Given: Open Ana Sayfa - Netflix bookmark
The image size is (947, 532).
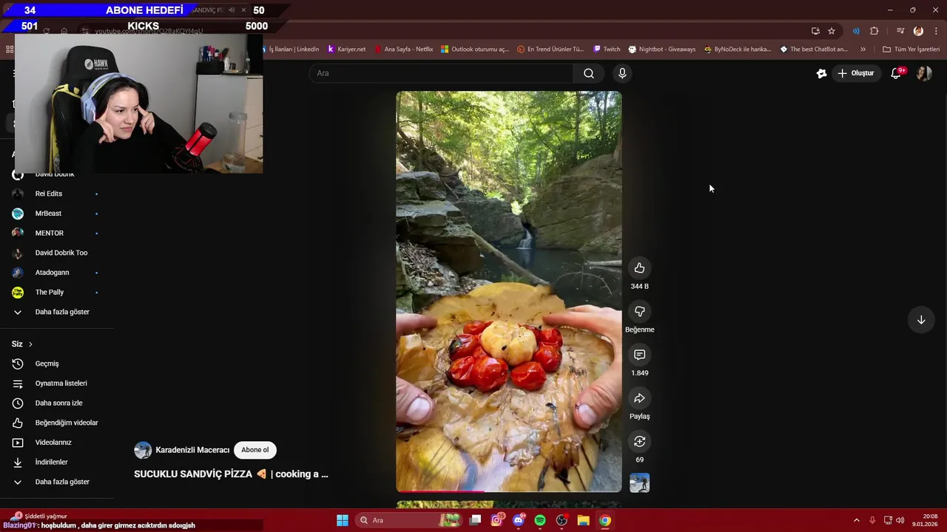Looking at the screenshot, I should 404,50.
